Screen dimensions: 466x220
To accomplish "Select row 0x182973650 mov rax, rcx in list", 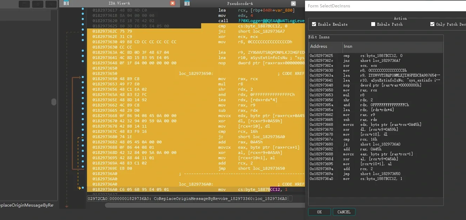I will 375,90.
